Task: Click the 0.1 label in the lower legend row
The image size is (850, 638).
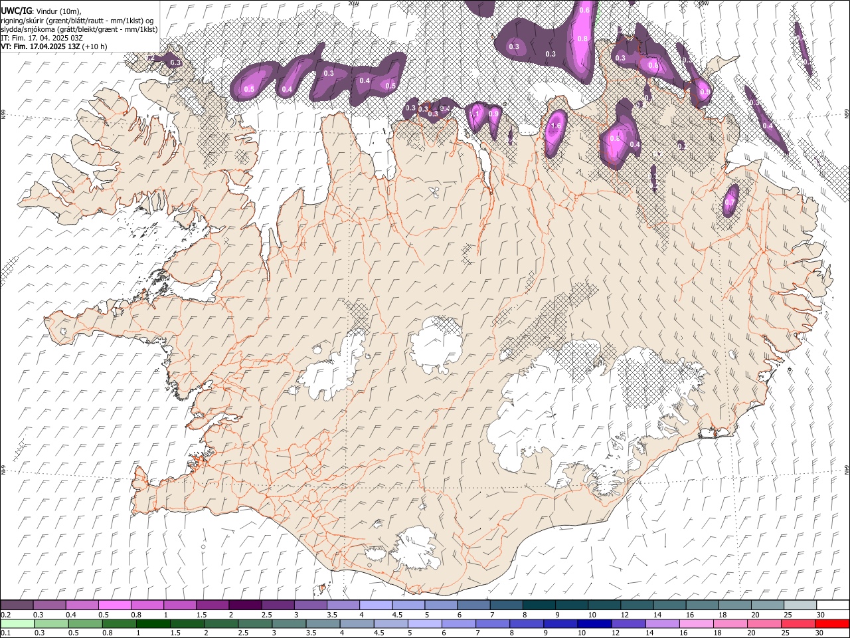Action: coord(6,633)
